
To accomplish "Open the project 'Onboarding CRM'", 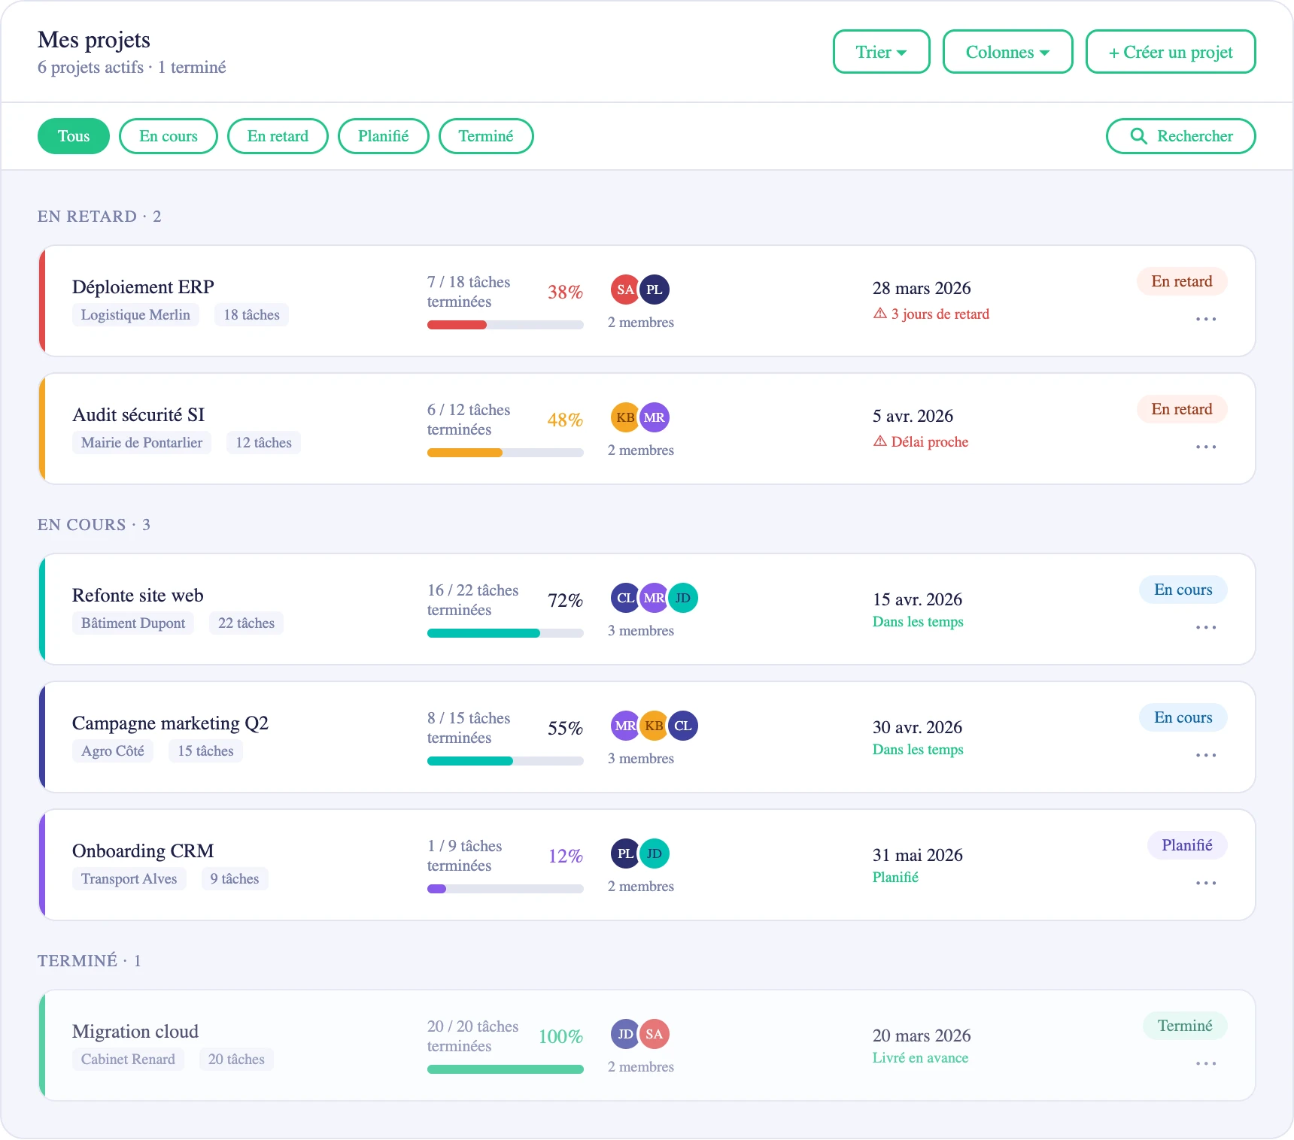I will click(143, 850).
